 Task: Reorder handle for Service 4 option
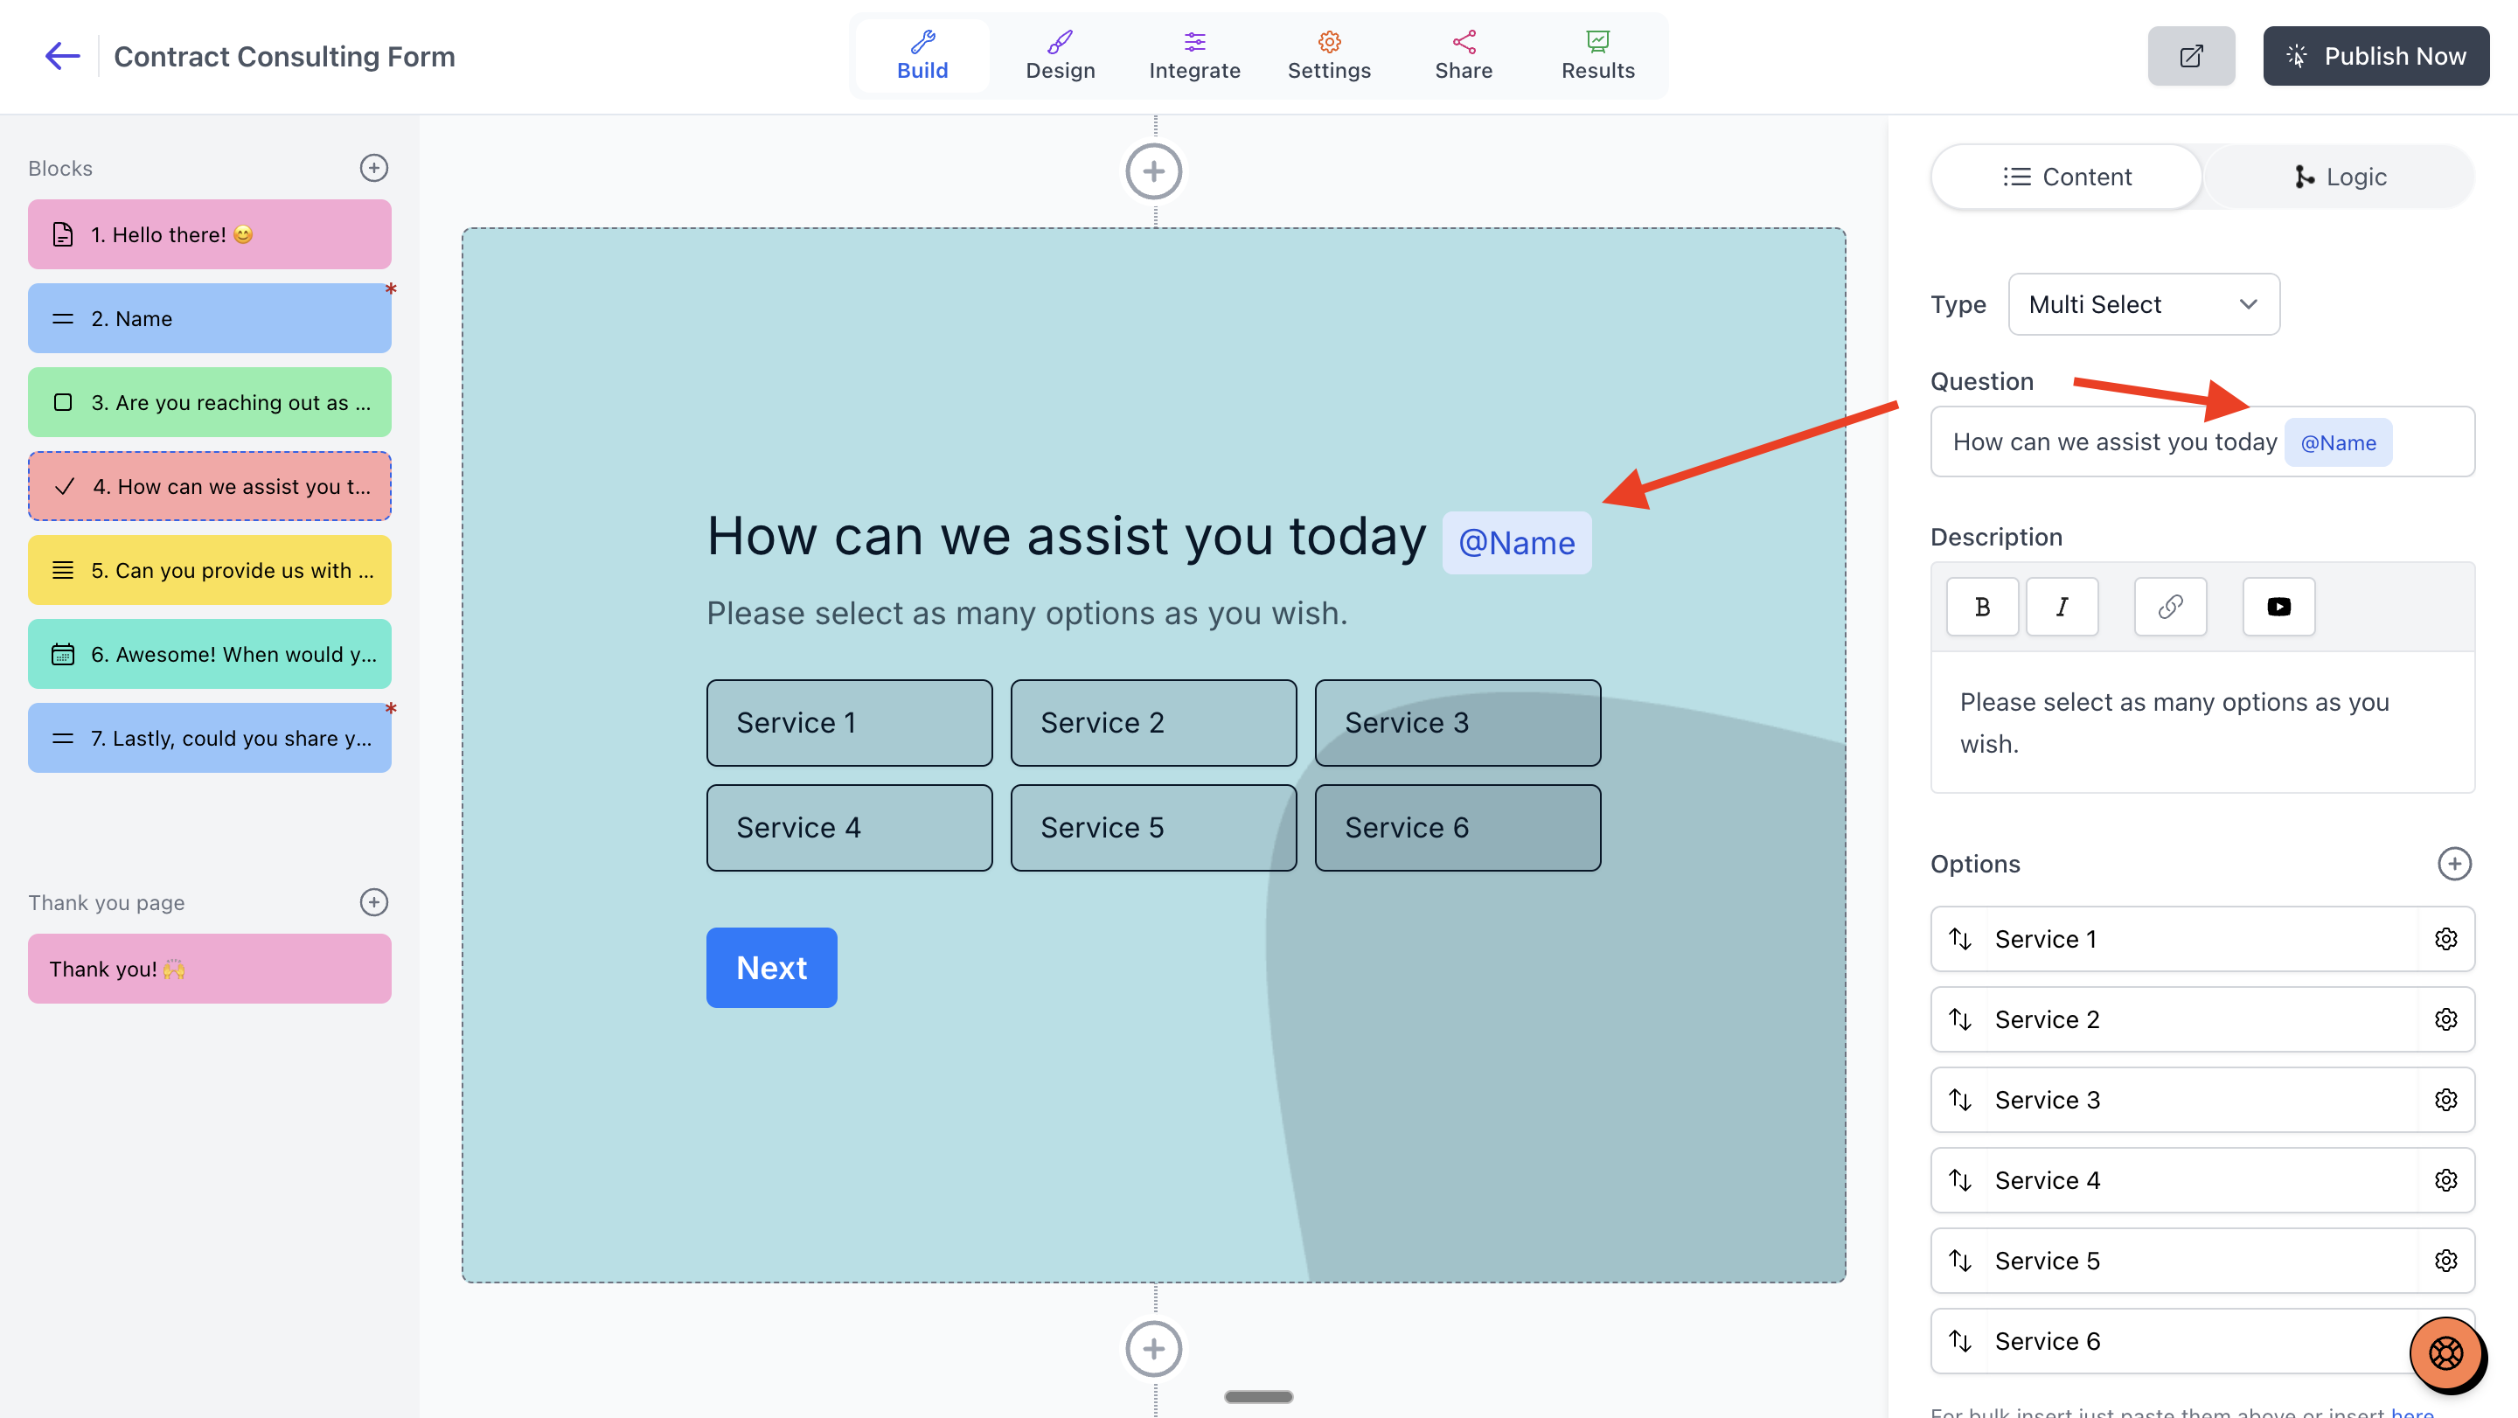pos(1960,1180)
